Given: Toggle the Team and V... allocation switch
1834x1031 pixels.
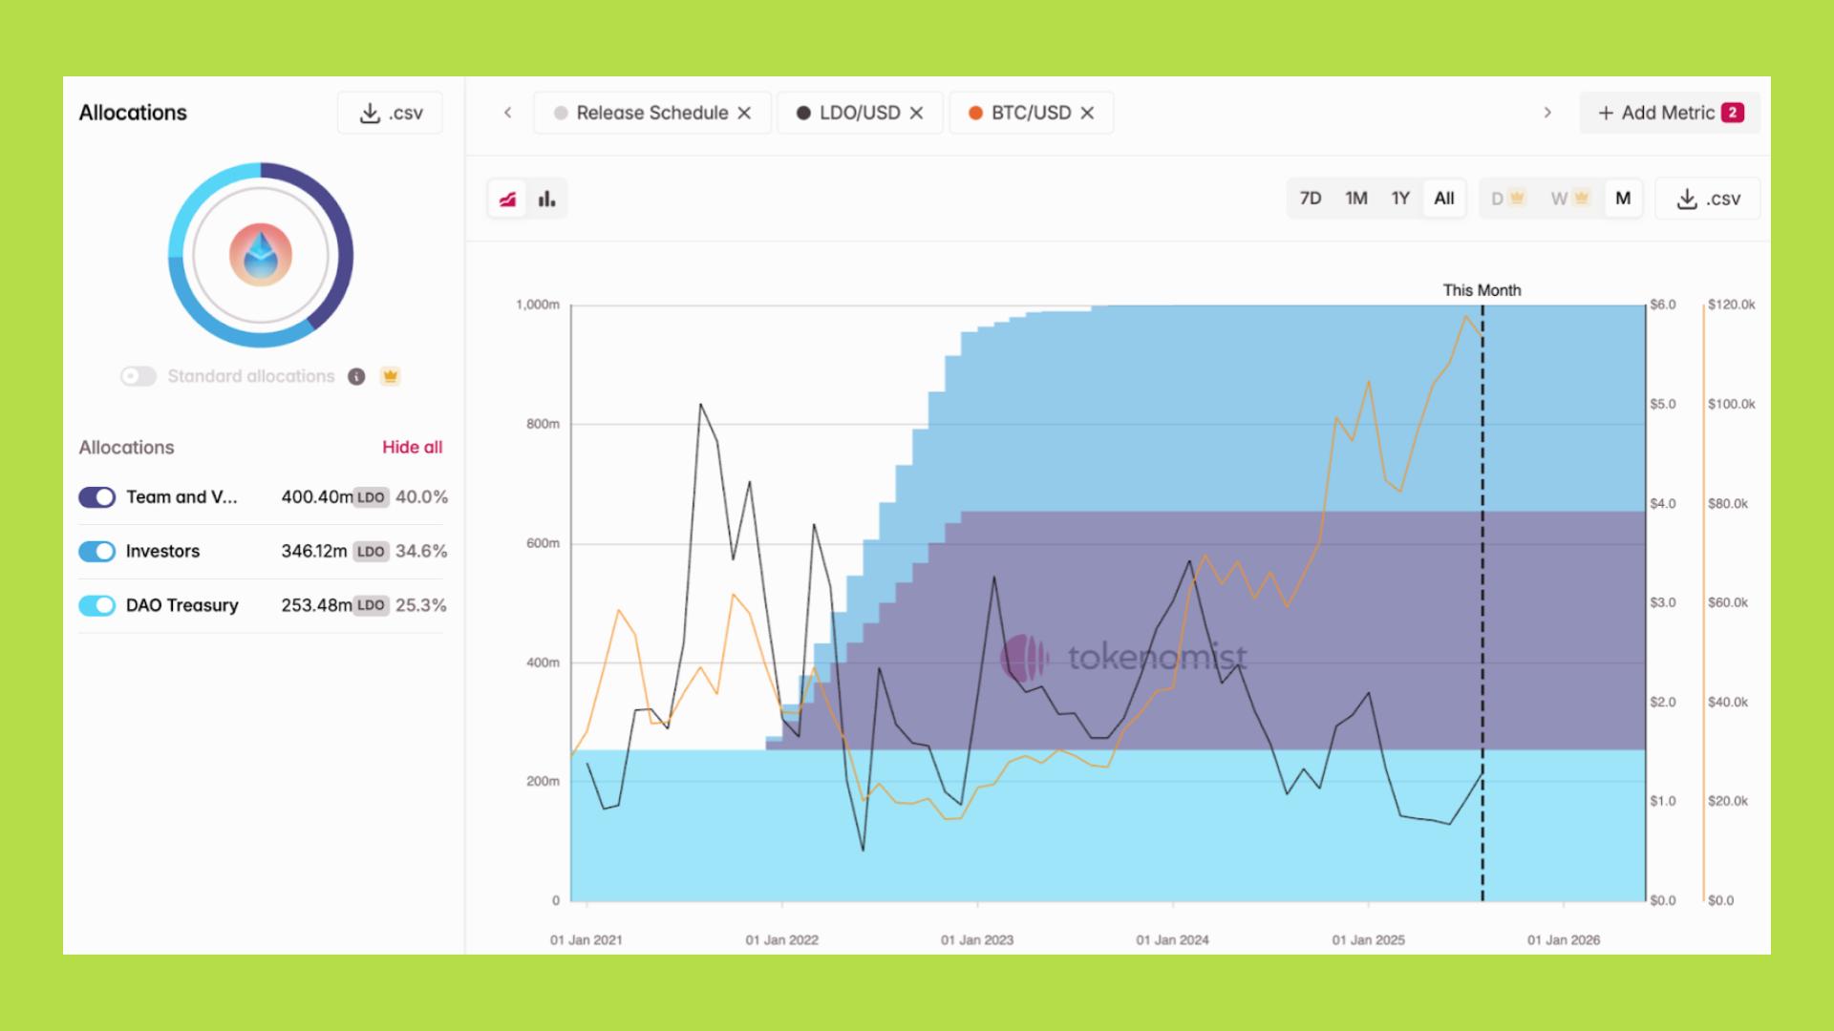Looking at the screenshot, I should [97, 496].
